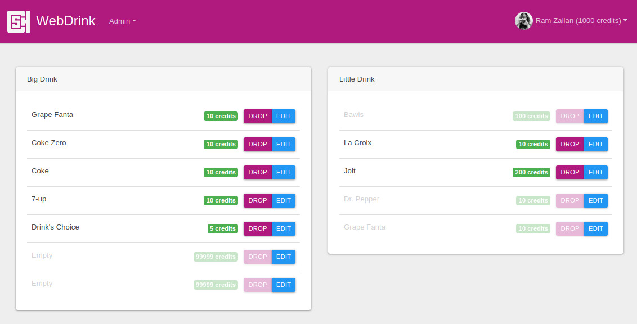Edit the Coke Zero slot

point(284,144)
